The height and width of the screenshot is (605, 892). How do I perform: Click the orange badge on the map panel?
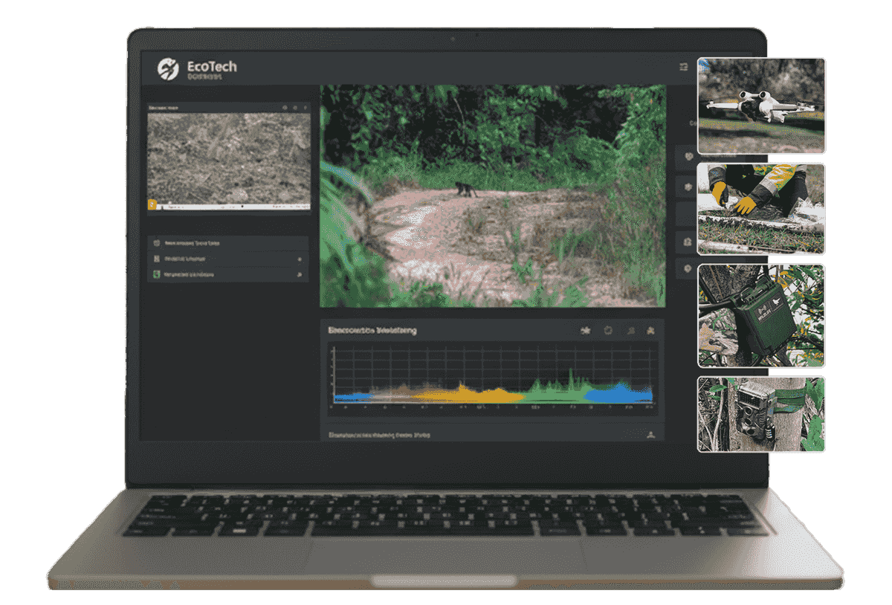[x=152, y=204]
